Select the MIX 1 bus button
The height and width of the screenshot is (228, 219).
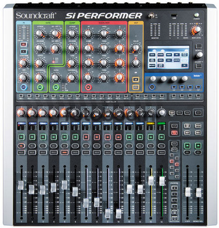[21, 96]
